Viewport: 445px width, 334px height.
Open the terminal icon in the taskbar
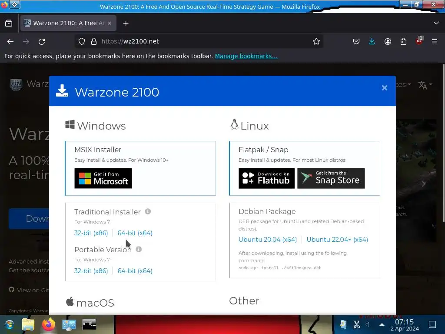(89, 324)
